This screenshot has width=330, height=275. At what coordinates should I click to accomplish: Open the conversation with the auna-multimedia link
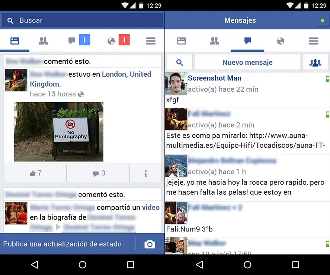tap(247, 131)
